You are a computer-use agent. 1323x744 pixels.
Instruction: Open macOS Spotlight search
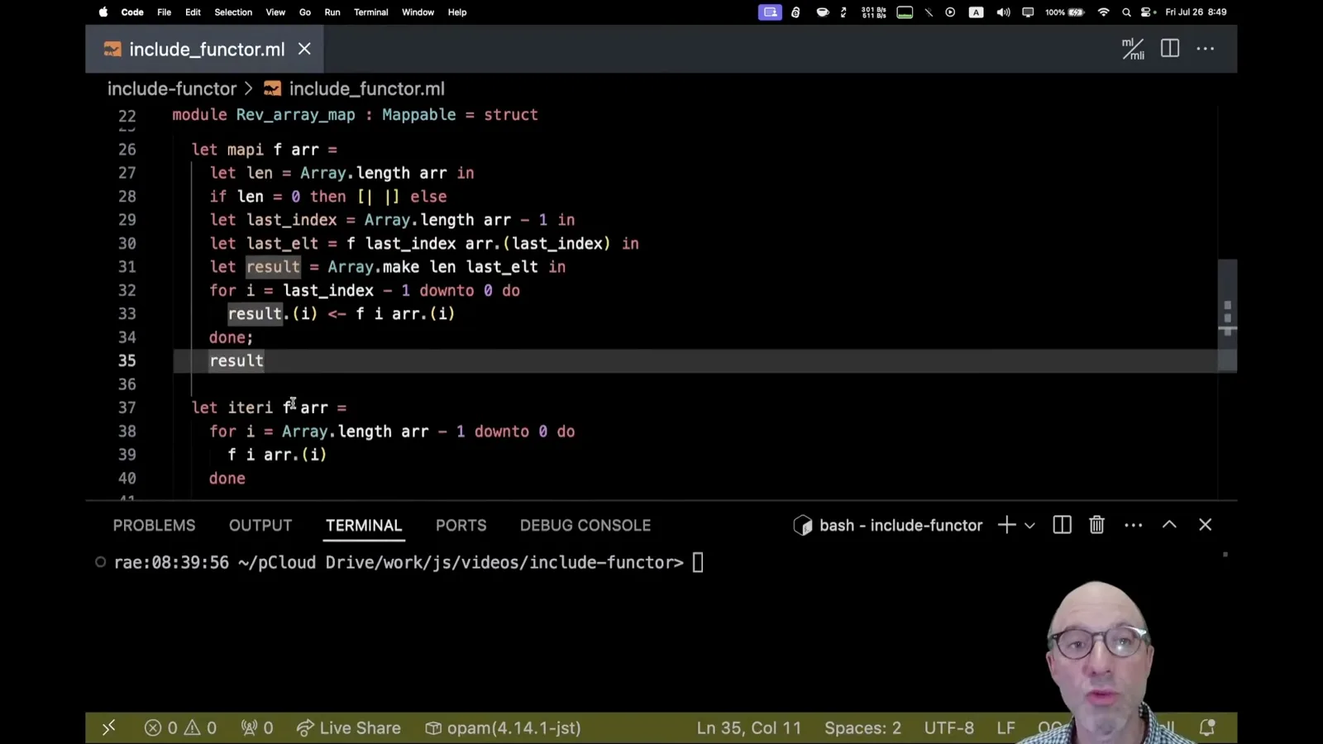point(1126,12)
